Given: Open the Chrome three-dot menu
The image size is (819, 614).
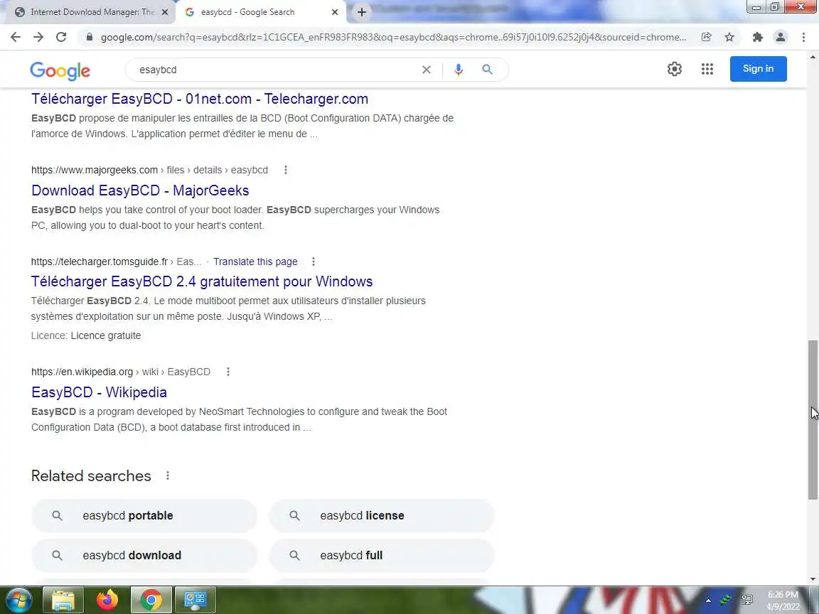Looking at the screenshot, I should 803,37.
